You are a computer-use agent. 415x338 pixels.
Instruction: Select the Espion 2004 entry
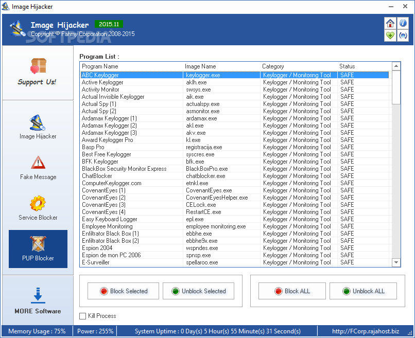click(235, 248)
